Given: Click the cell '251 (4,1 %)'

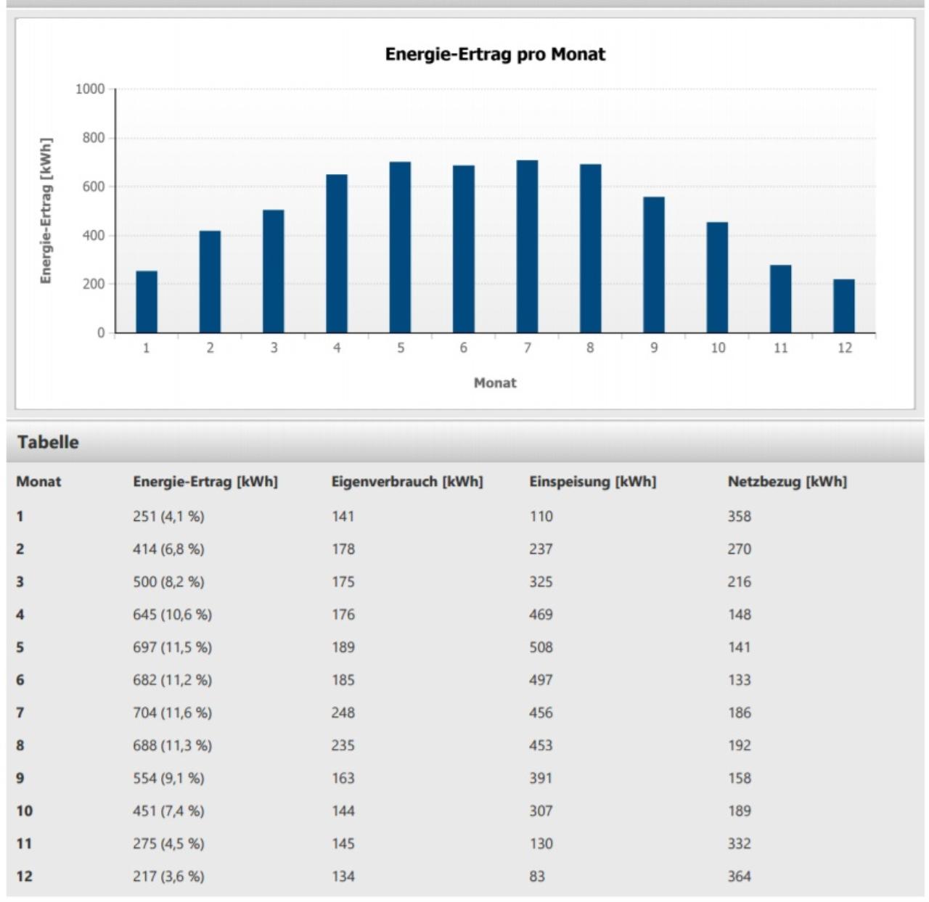Looking at the screenshot, I should [168, 517].
